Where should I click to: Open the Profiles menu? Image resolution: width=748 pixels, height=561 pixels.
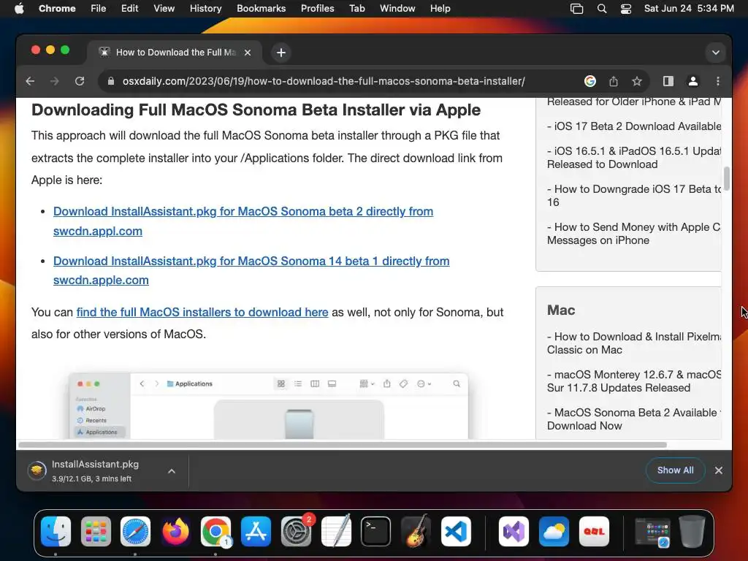tap(317, 8)
